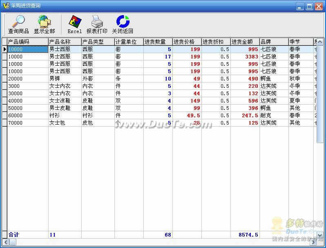This screenshot has height=248, width=326.
Task: Select the 品牌 column header
Action: point(274,42)
